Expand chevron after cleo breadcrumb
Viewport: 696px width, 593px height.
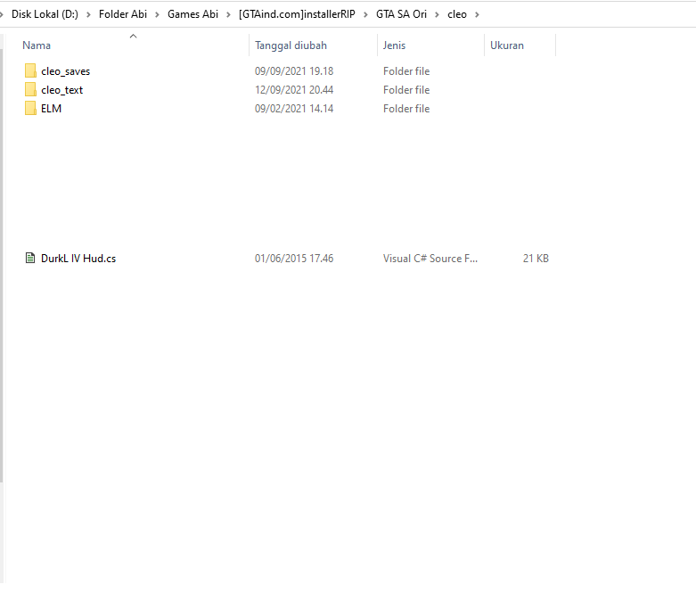(477, 14)
